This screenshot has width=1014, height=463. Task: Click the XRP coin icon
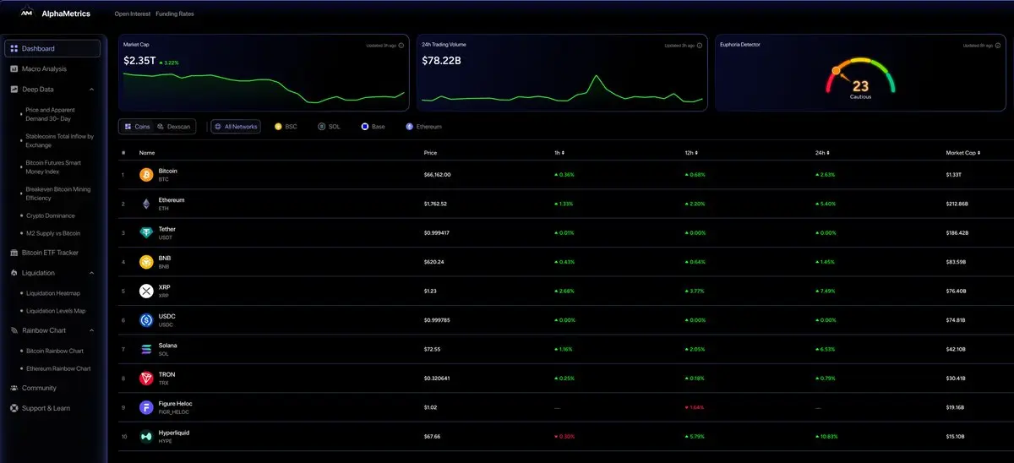point(145,291)
